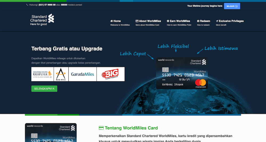266x142 pixels.
Task: Click the phone icon beside Hubungi
Action: pyautogui.click(x=27, y=5)
